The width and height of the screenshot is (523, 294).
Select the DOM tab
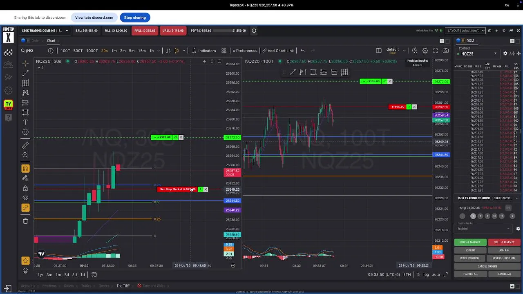tap(470, 41)
